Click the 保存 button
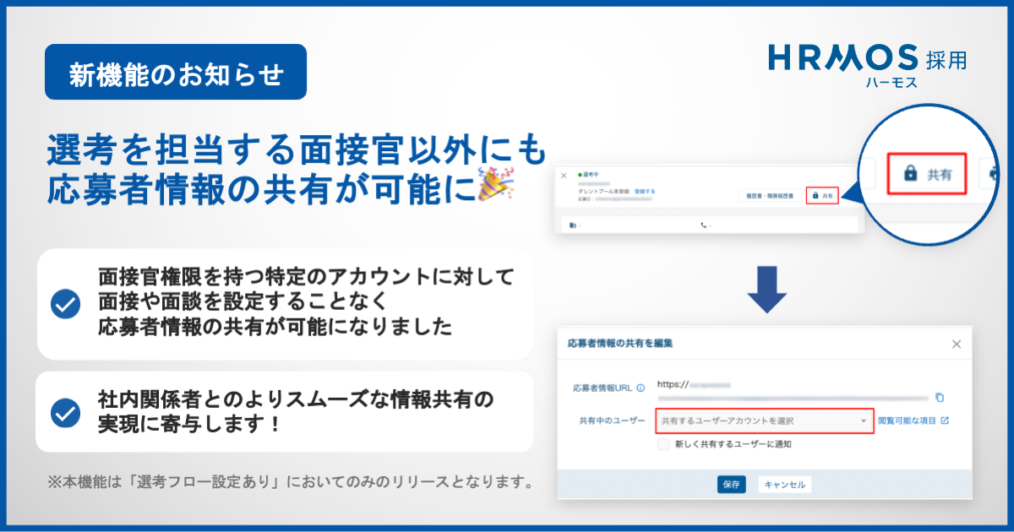1014x532 pixels. (x=731, y=485)
